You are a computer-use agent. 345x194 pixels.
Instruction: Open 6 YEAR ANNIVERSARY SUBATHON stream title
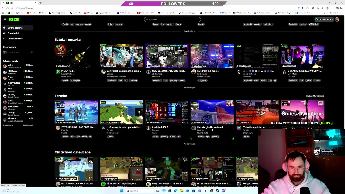click(x=305, y=71)
